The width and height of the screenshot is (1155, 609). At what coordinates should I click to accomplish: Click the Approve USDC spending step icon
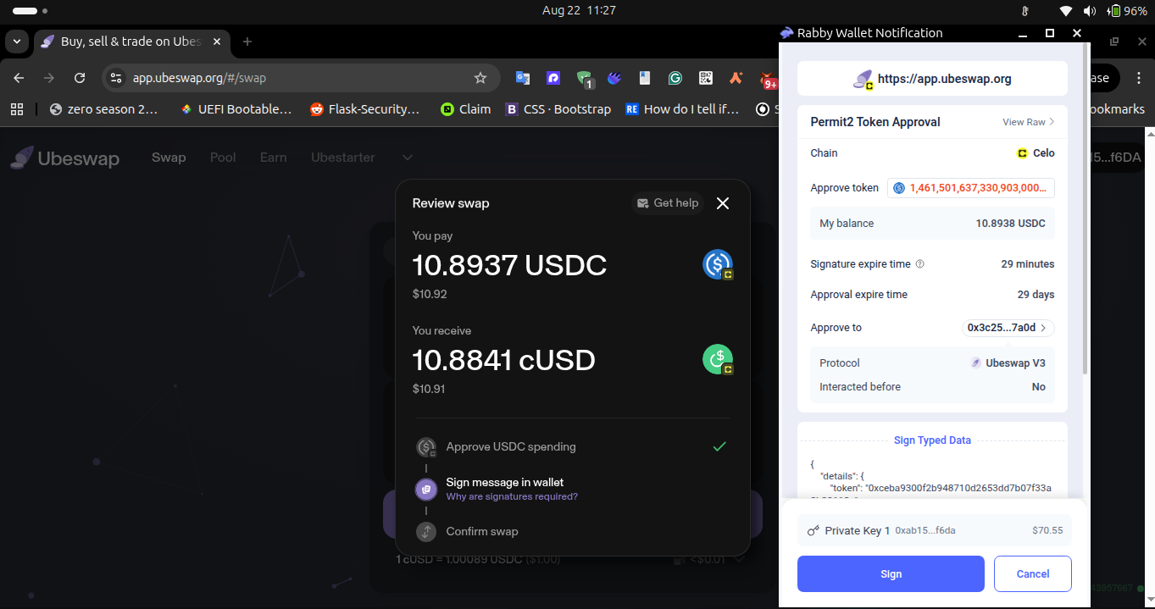click(426, 447)
